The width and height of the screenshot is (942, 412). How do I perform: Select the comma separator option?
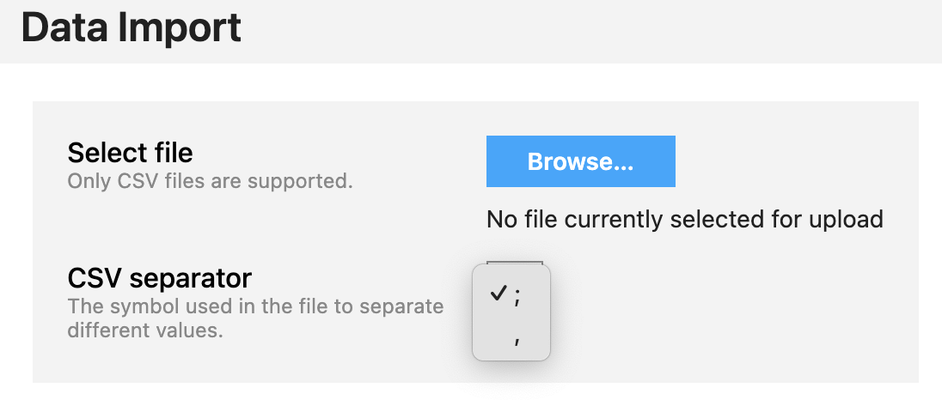coord(517,341)
